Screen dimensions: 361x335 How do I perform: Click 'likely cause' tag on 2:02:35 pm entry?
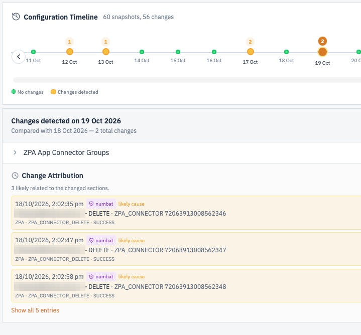132,204
